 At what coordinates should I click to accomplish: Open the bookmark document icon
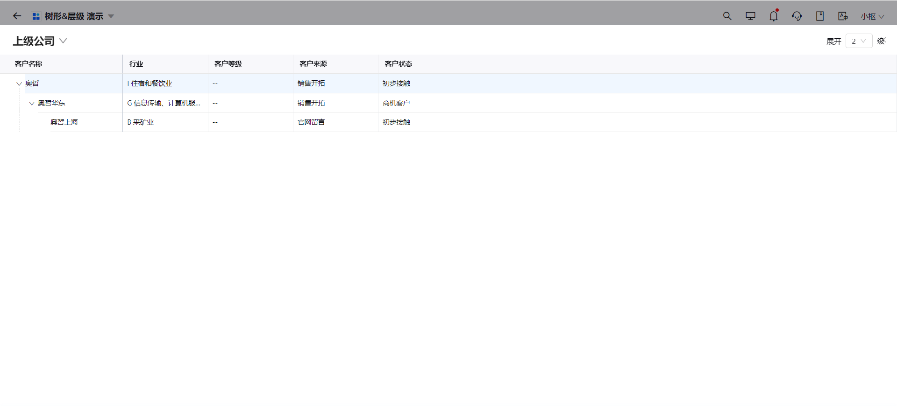point(820,16)
